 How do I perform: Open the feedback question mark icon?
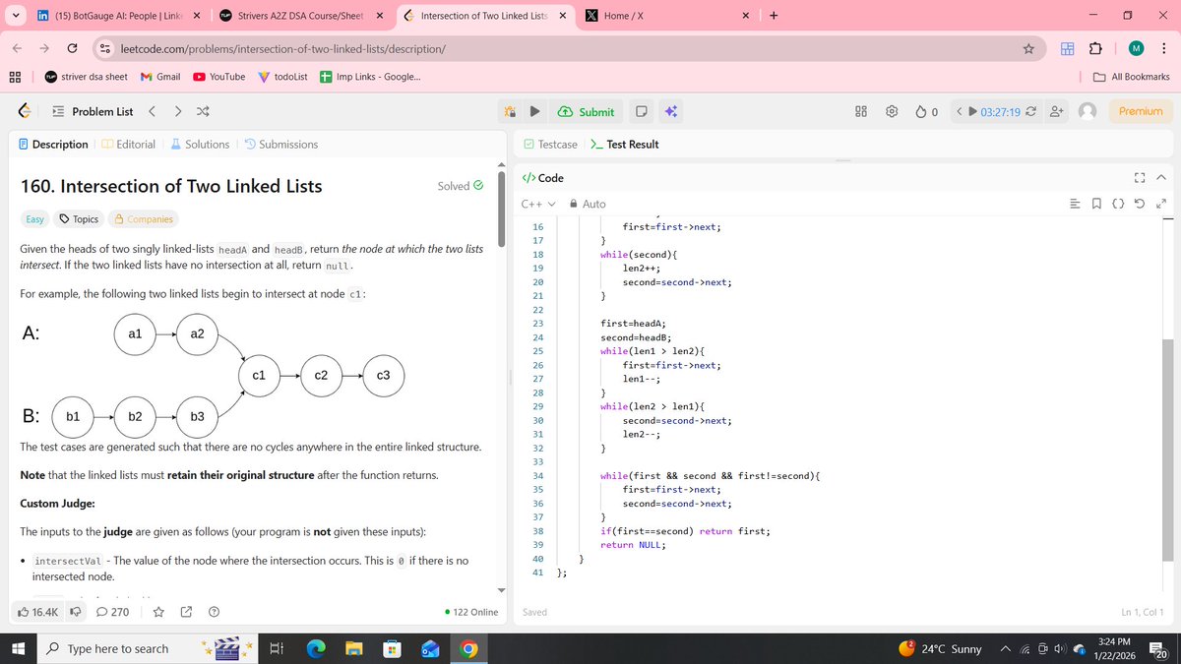tap(213, 612)
